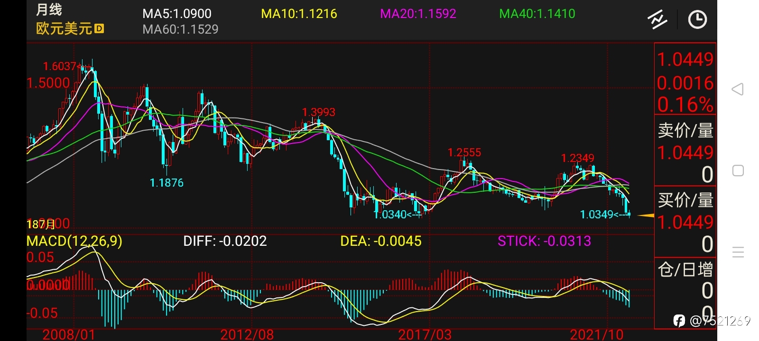Screen dimensions: 759x341
Task: Tap the MA20:1.1592 indicator value
Action: click(x=418, y=14)
